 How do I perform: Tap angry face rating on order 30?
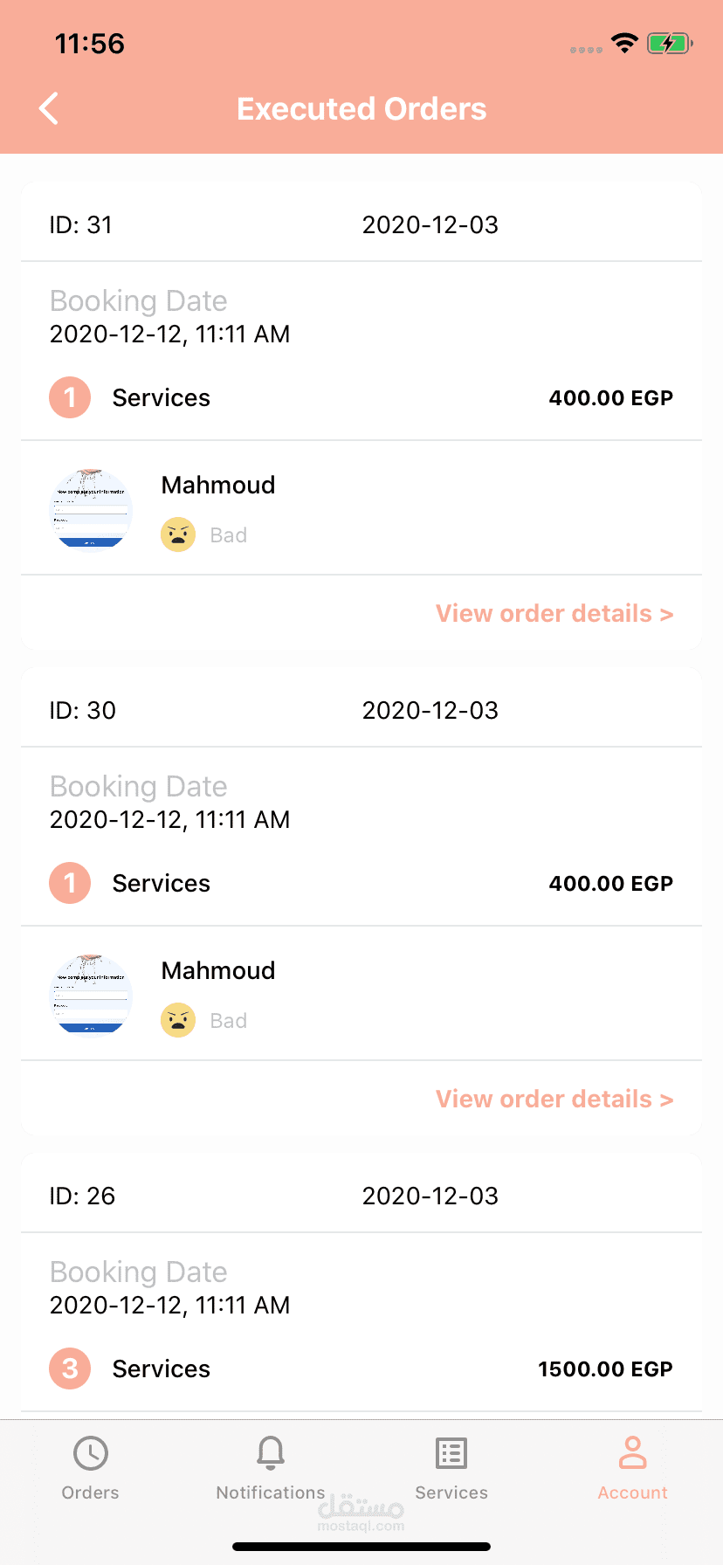[178, 1020]
